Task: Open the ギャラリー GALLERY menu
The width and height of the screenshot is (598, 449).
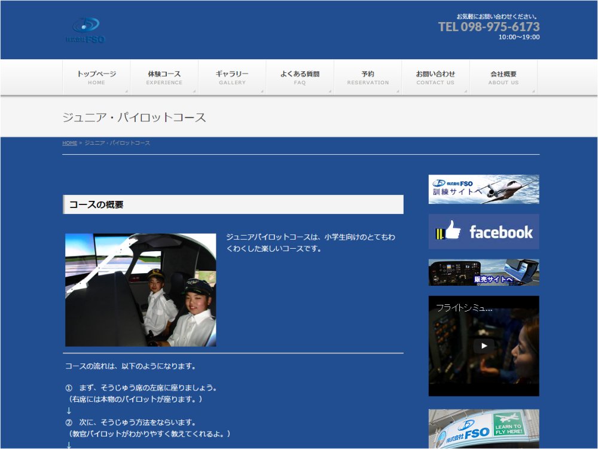Action: tap(232, 78)
